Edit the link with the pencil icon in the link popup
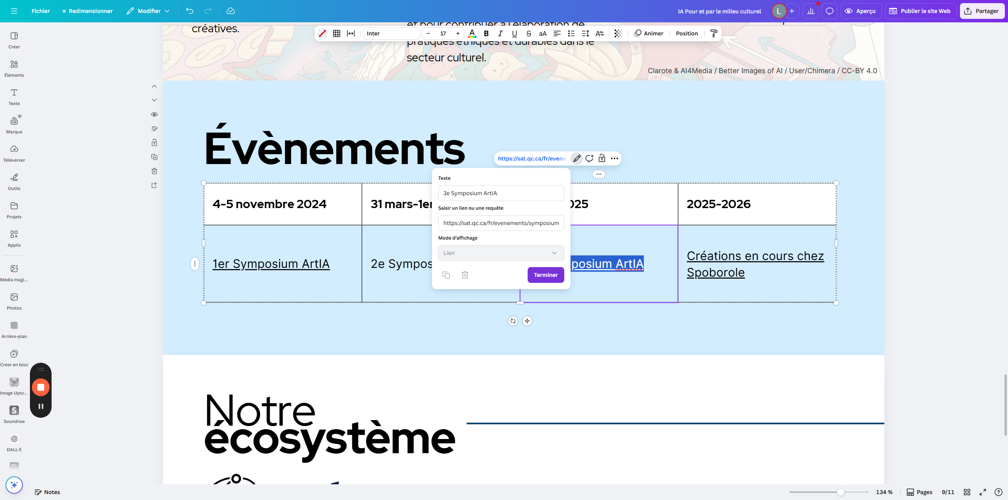 coord(576,158)
